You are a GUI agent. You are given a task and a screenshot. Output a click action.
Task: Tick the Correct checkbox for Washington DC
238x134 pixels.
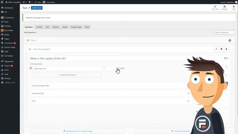tap(118, 68)
